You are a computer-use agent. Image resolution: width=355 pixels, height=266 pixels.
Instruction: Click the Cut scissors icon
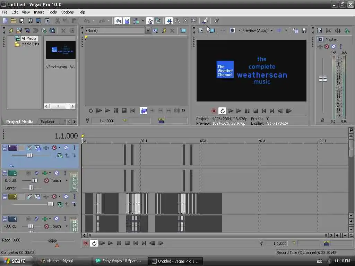(58, 21)
